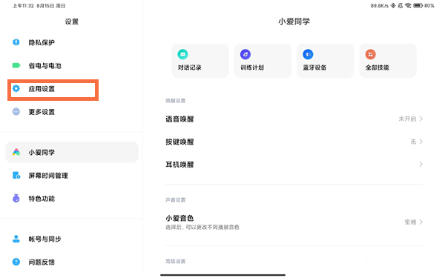Screen dimensions: 445x278
Task: Select 小爱同学 in the sidebar
Action: pos(71,152)
